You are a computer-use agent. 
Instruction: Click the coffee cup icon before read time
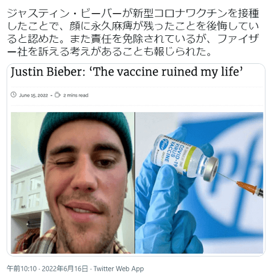(58, 95)
